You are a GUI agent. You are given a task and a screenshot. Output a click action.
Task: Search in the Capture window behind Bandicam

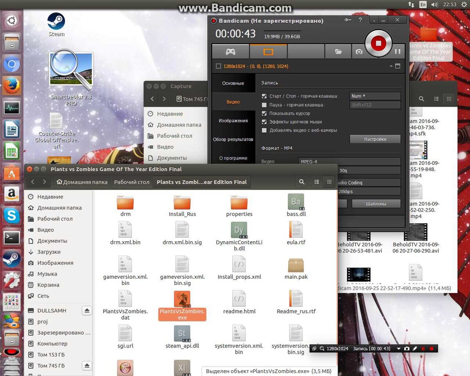coord(421,99)
